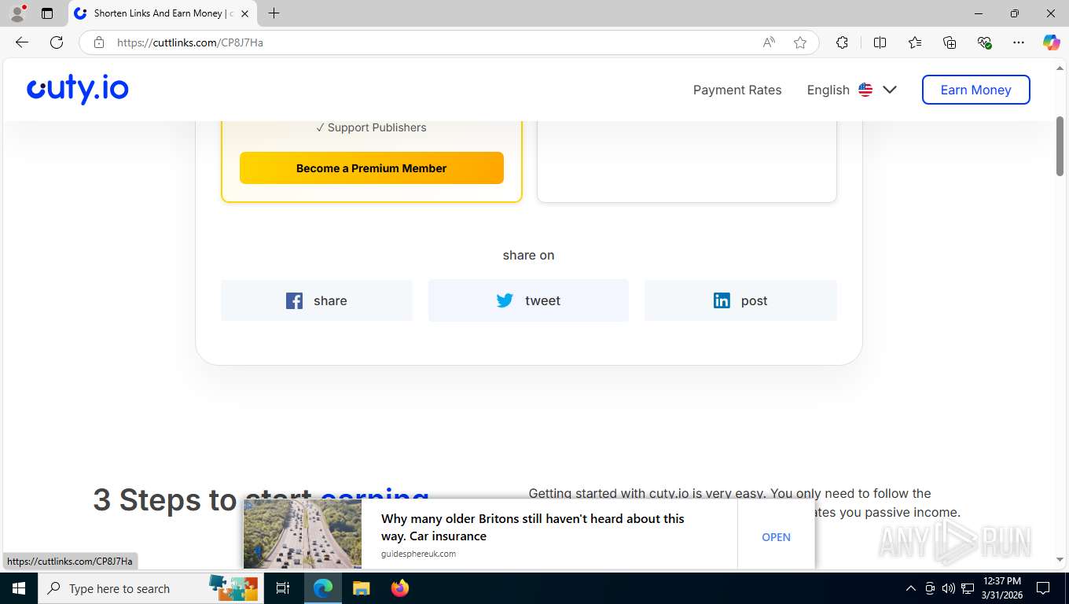This screenshot has width=1069, height=604.
Task: Open browser Extensions icon
Action: coord(842,42)
